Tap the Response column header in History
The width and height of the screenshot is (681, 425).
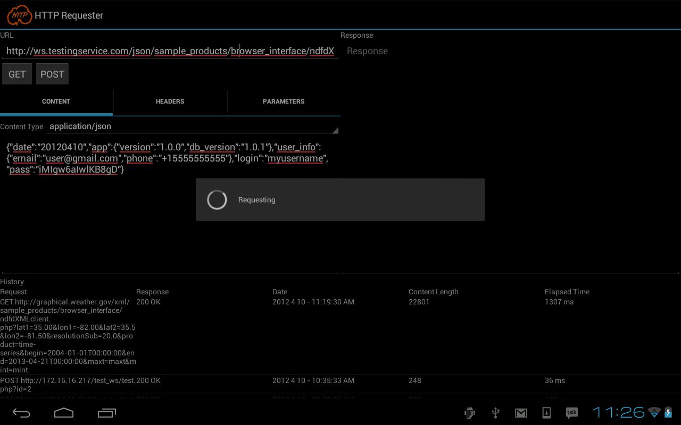click(x=153, y=292)
